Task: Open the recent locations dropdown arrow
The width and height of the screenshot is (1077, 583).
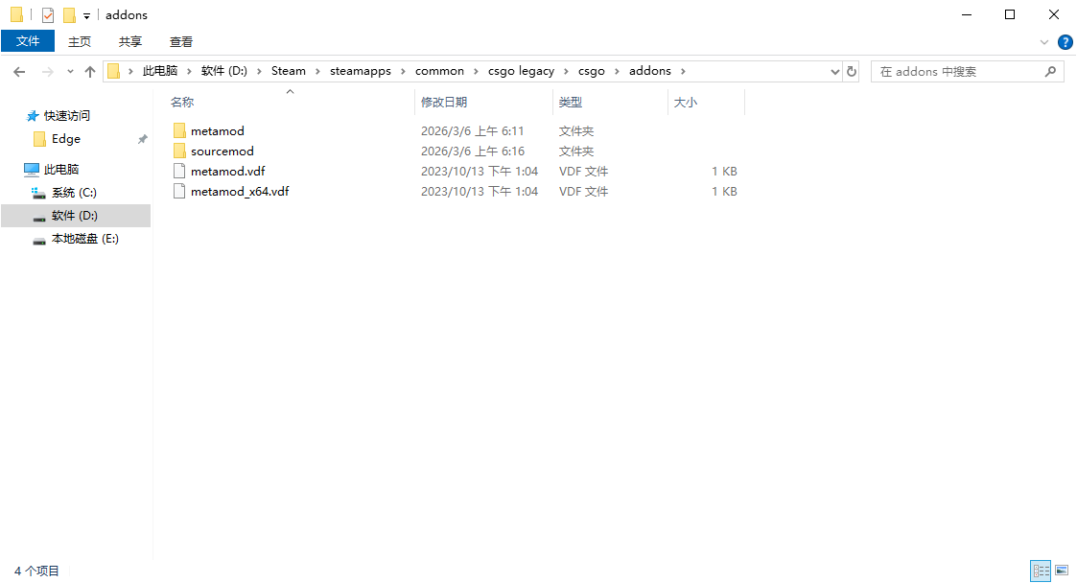Action: point(70,71)
